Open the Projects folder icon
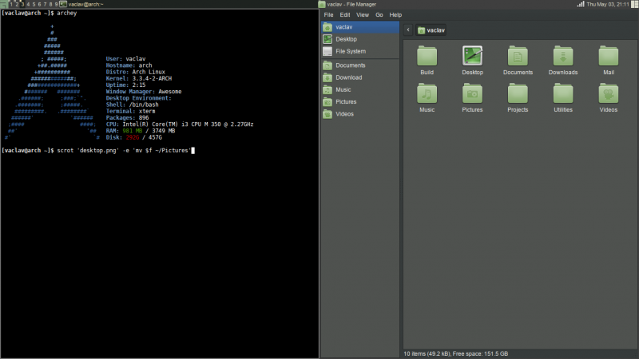 (x=518, y=94)
